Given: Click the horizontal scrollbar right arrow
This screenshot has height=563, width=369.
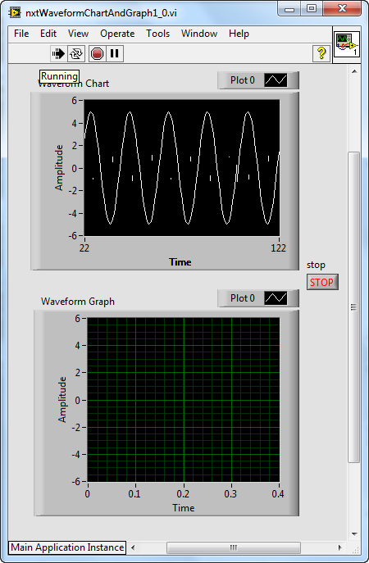Looking at the screenshot, I should tap(340, 547).
